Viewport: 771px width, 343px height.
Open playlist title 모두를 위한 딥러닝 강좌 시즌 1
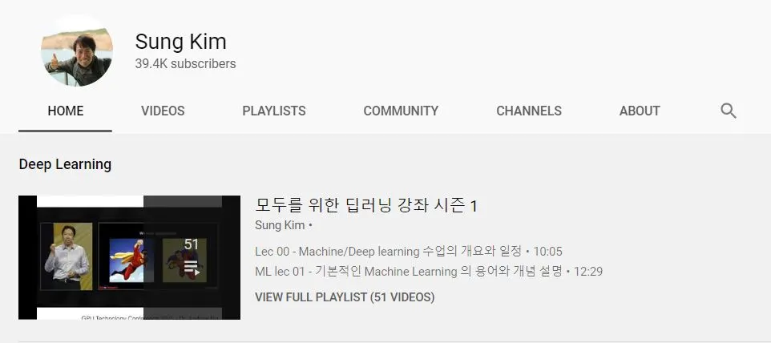click(x=365, y=205)
